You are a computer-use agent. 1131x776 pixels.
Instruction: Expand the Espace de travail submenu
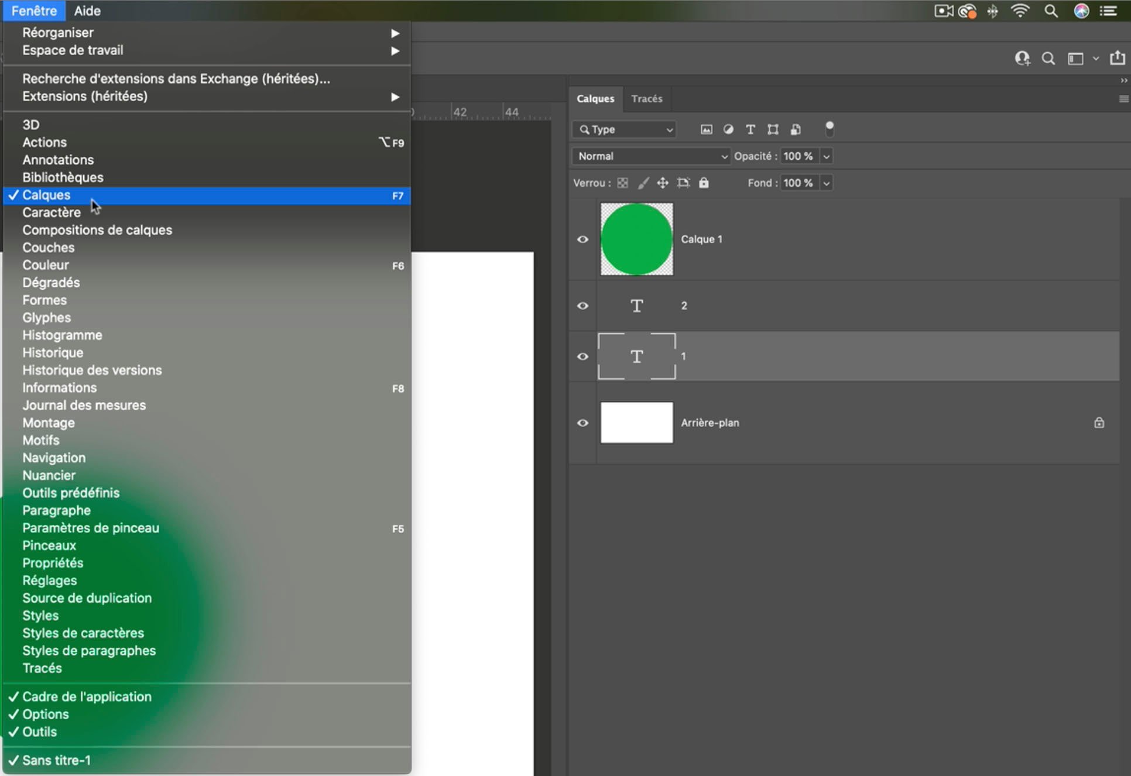coord(207,50)
